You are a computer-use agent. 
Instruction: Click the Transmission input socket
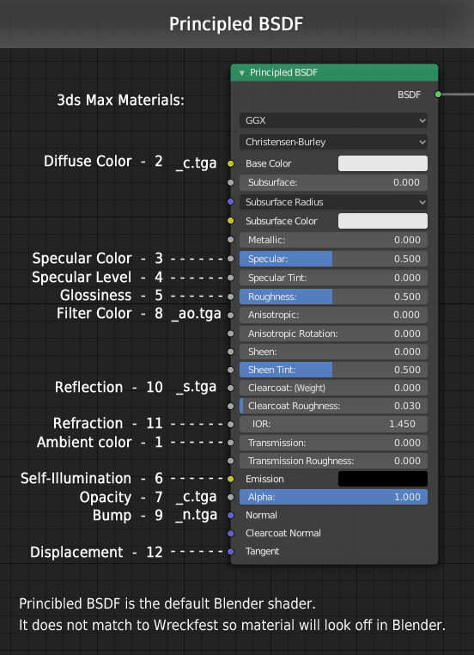point(231,443)
